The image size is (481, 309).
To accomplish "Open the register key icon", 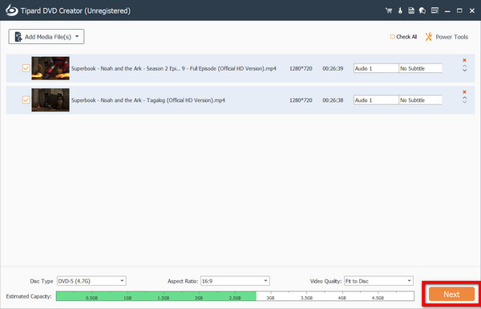I will tap(400, 10).
